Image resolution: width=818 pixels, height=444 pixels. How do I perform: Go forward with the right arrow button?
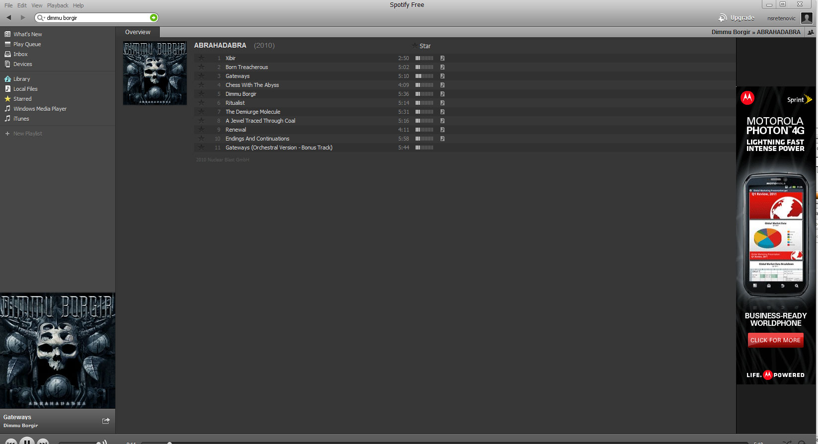(x=23, y=17)
